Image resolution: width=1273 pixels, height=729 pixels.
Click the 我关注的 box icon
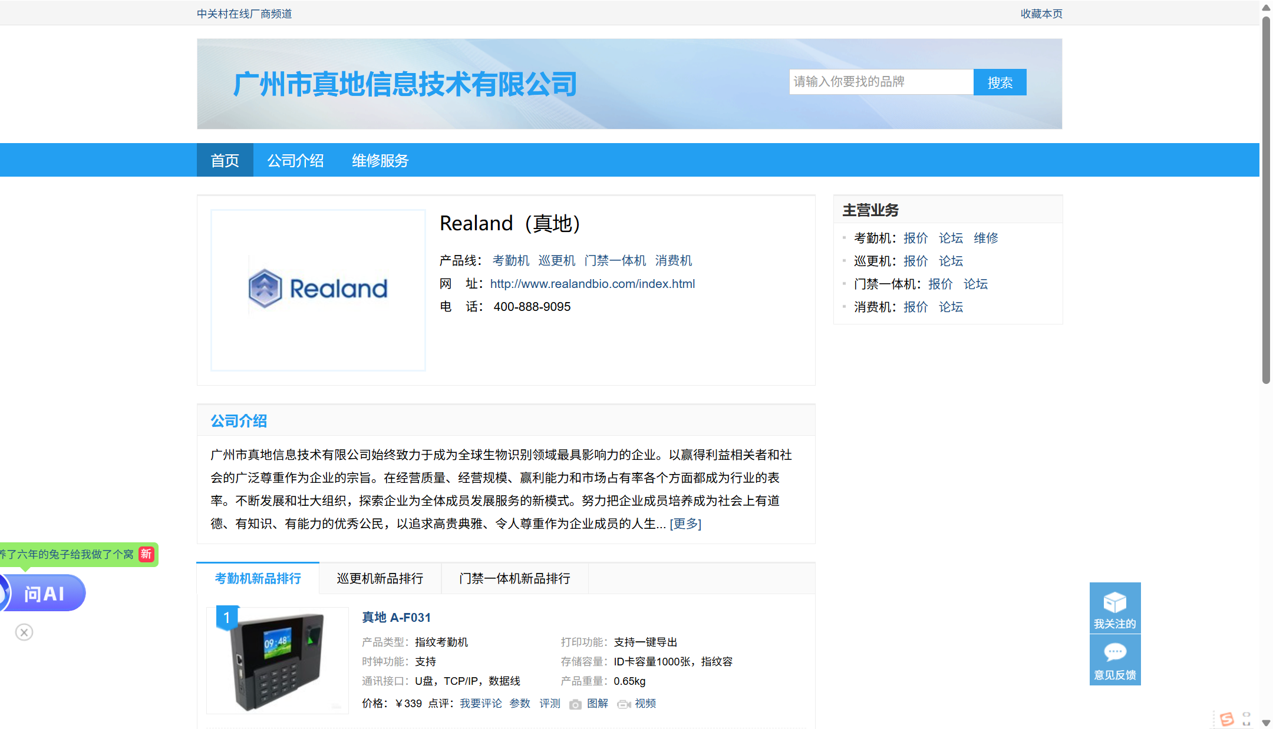point(1114,603)
